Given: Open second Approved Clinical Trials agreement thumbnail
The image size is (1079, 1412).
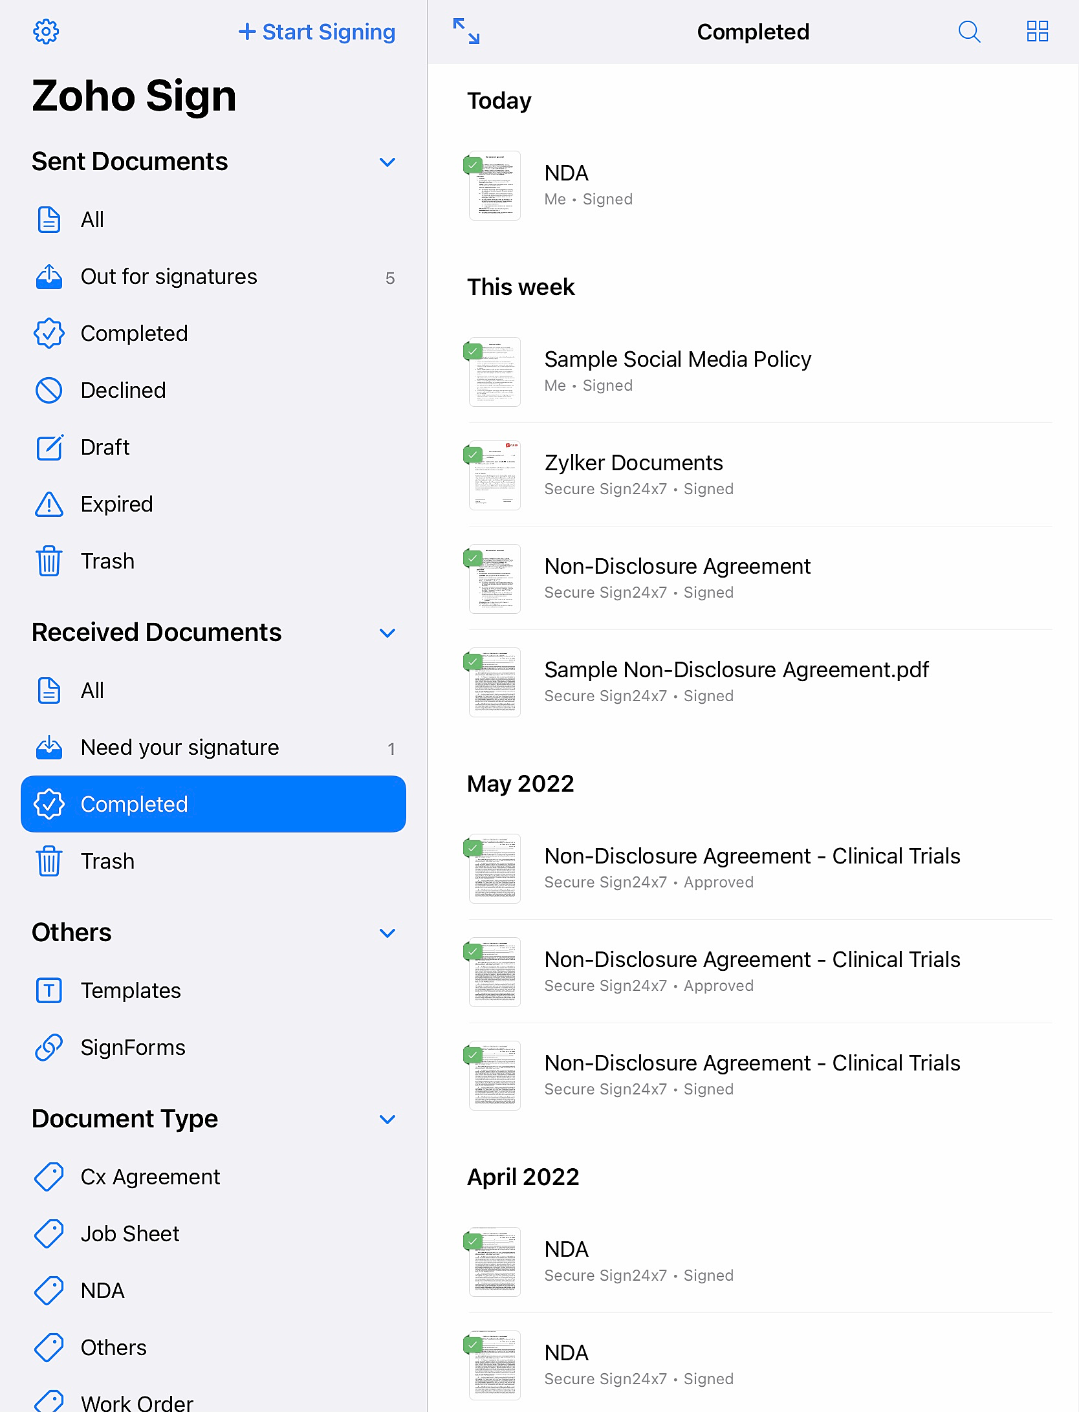Looking at the screenshot, I should (x=494, y=972).
